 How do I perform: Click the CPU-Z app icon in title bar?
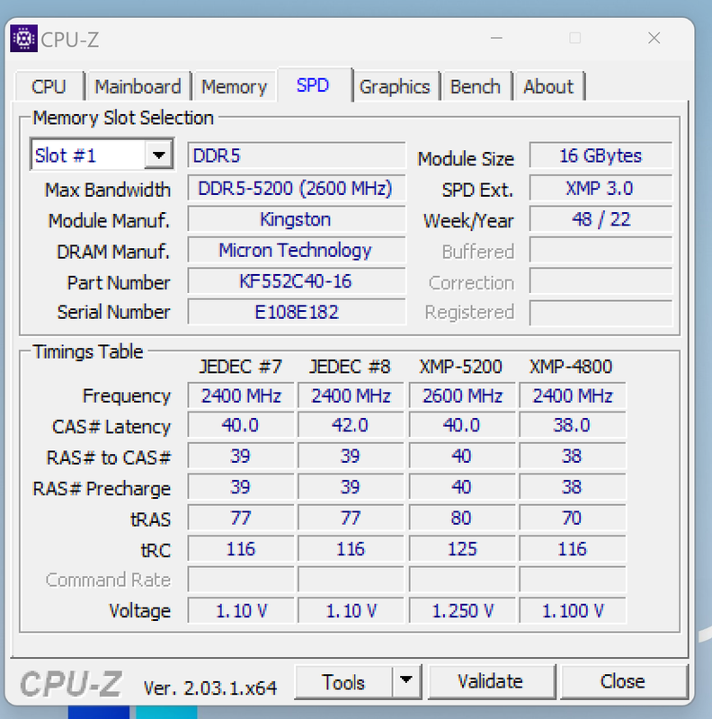[x=24, y=39]
